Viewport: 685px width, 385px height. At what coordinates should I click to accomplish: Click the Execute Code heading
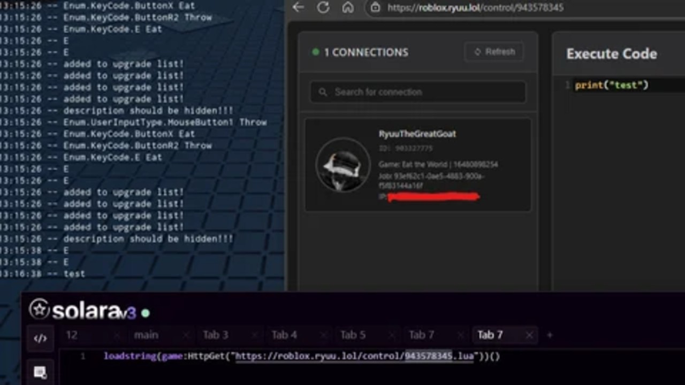(612, 54)
